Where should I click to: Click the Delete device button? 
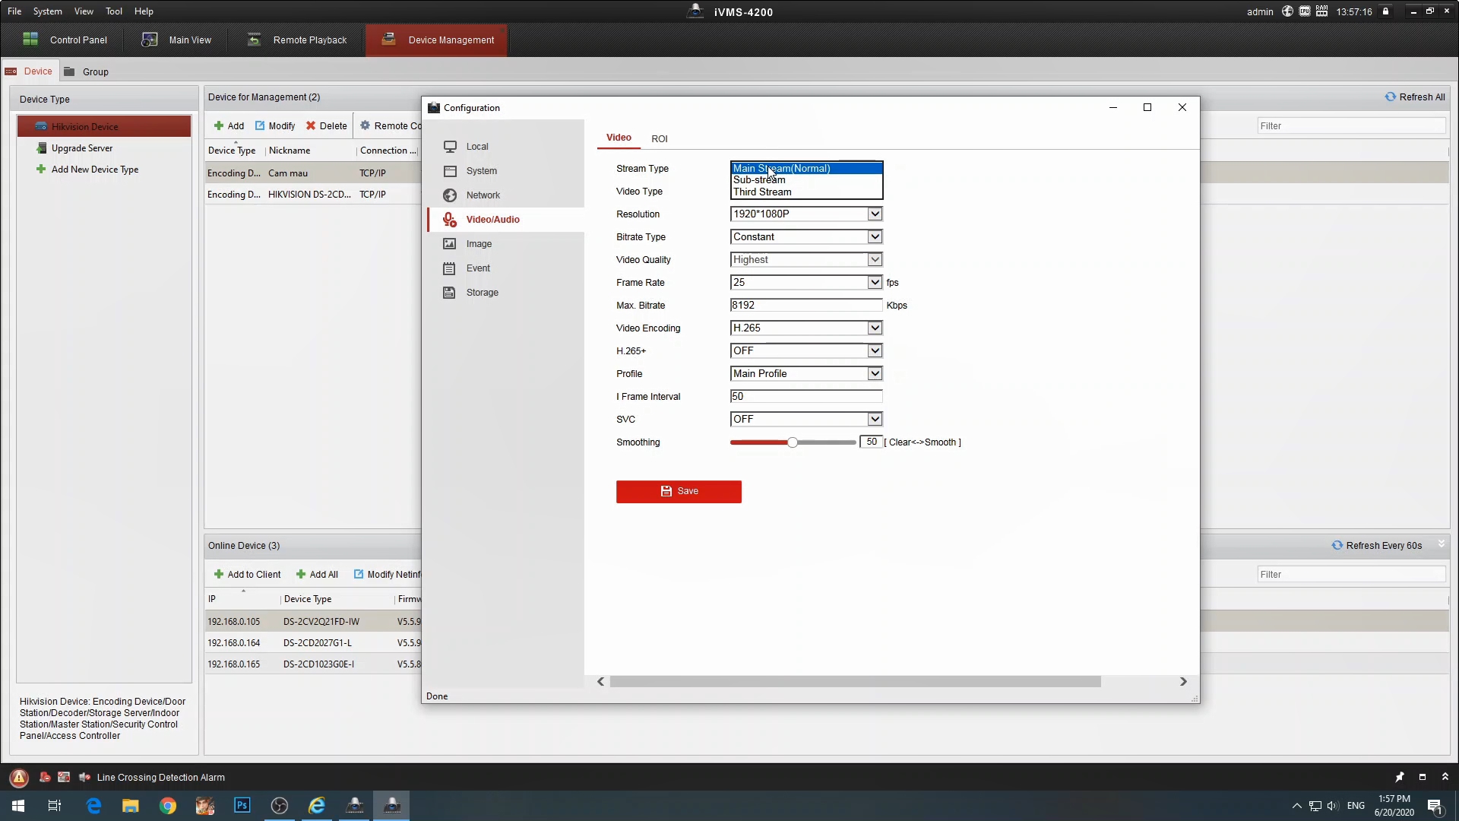(327, 126)
